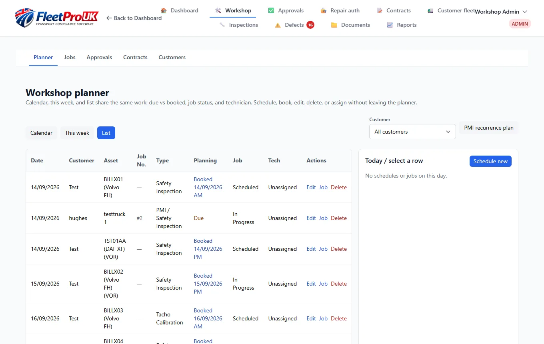This screenshot has height=344, width=544.
Task: Open Documents in the top navigation
Action: (350, 25)
